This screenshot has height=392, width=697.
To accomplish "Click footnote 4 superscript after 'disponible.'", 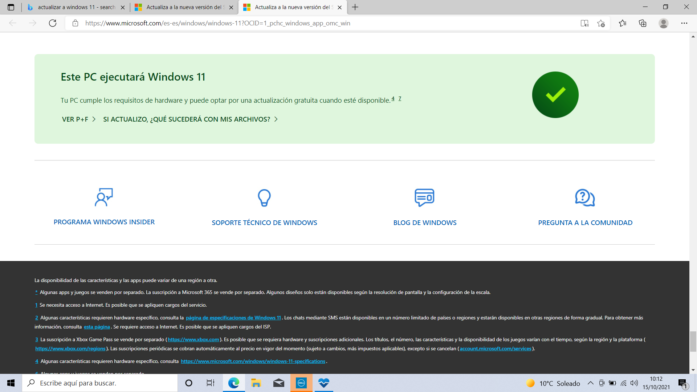I will tap(393, 98).
